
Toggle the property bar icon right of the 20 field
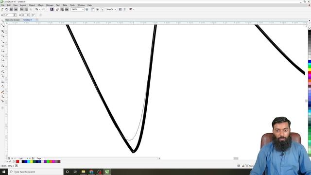coord(33,15)
